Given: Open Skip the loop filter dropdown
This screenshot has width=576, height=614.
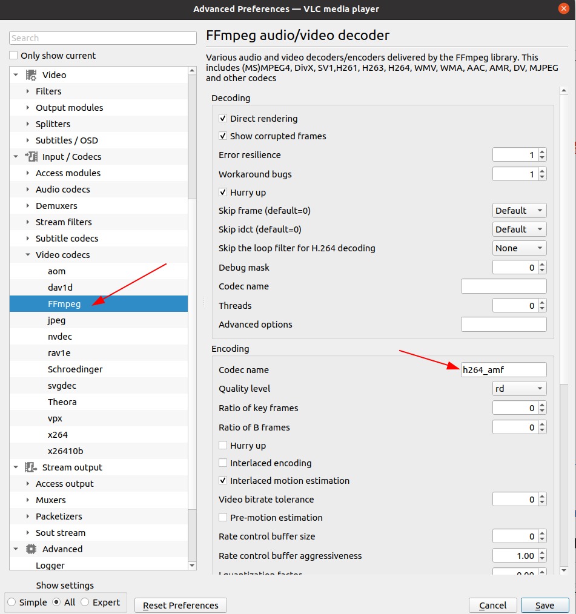Looking at the screenshot, I should click(519, 248).
